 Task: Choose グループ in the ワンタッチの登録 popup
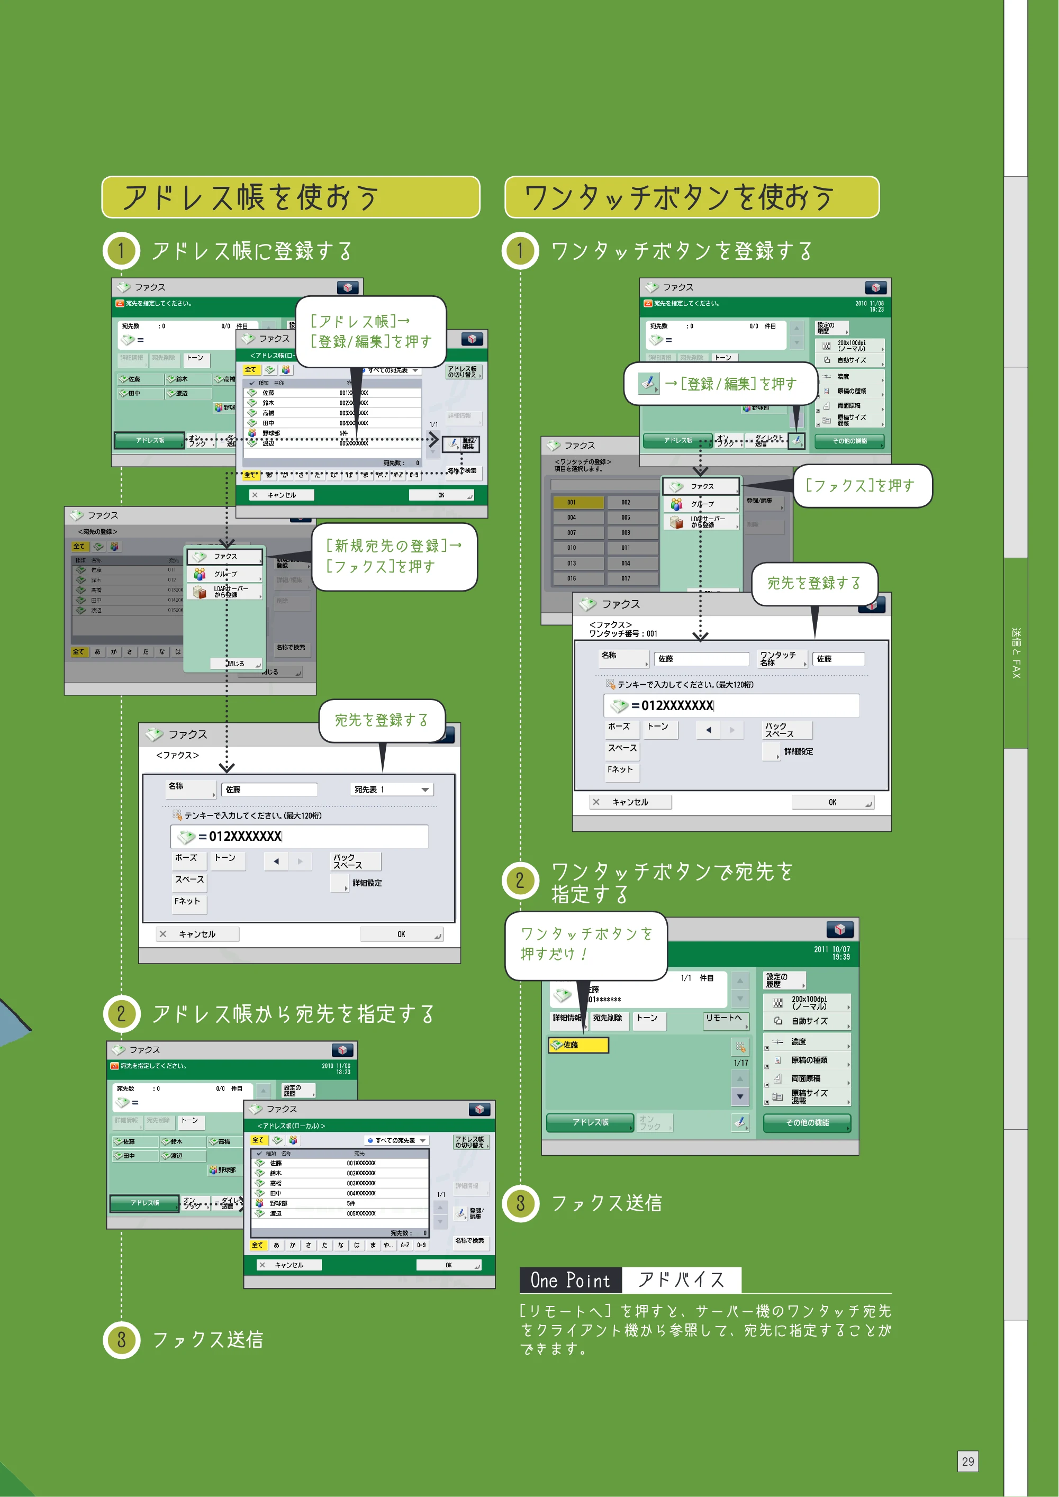point(702,504)
